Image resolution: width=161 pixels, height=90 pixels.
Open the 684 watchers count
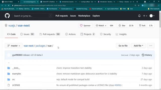coord(111,25)
